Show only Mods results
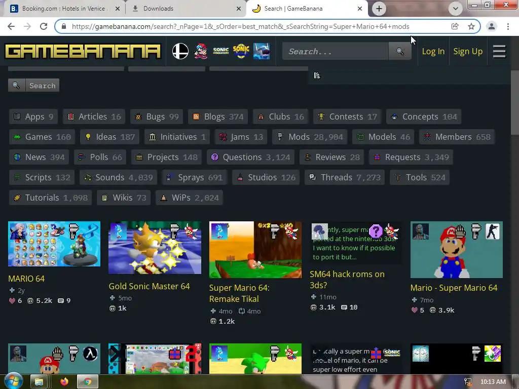Image resolution: width=519 pixels, height=389 pixels. [310, 137]
